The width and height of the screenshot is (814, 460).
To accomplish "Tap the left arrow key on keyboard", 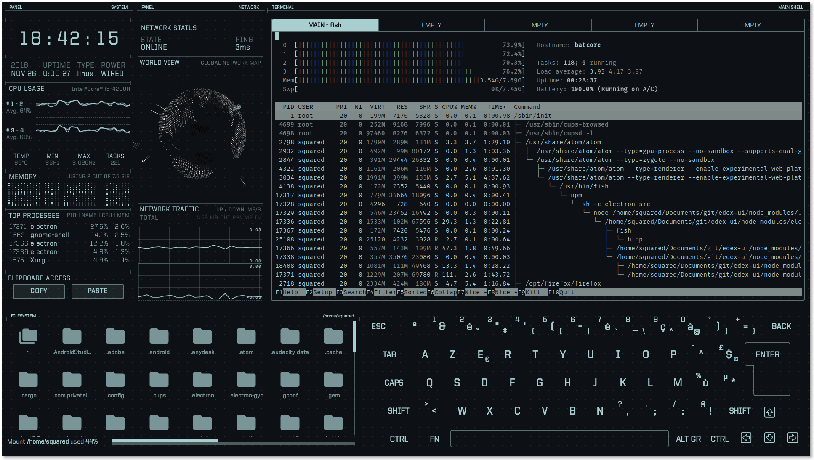I will [746, 438].
